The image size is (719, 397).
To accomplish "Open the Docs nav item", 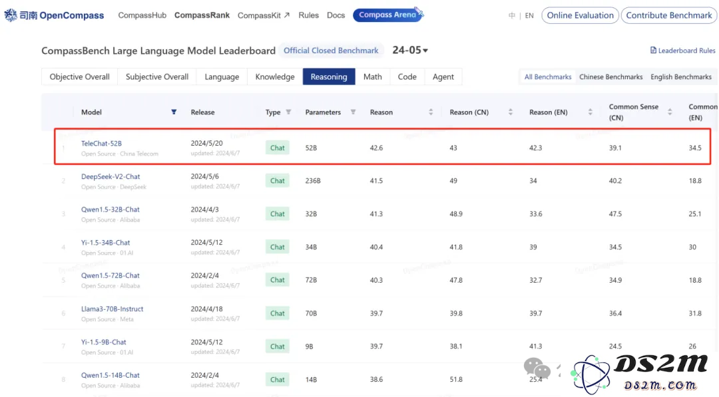I will pyautogui.click(x=336, y=15).
